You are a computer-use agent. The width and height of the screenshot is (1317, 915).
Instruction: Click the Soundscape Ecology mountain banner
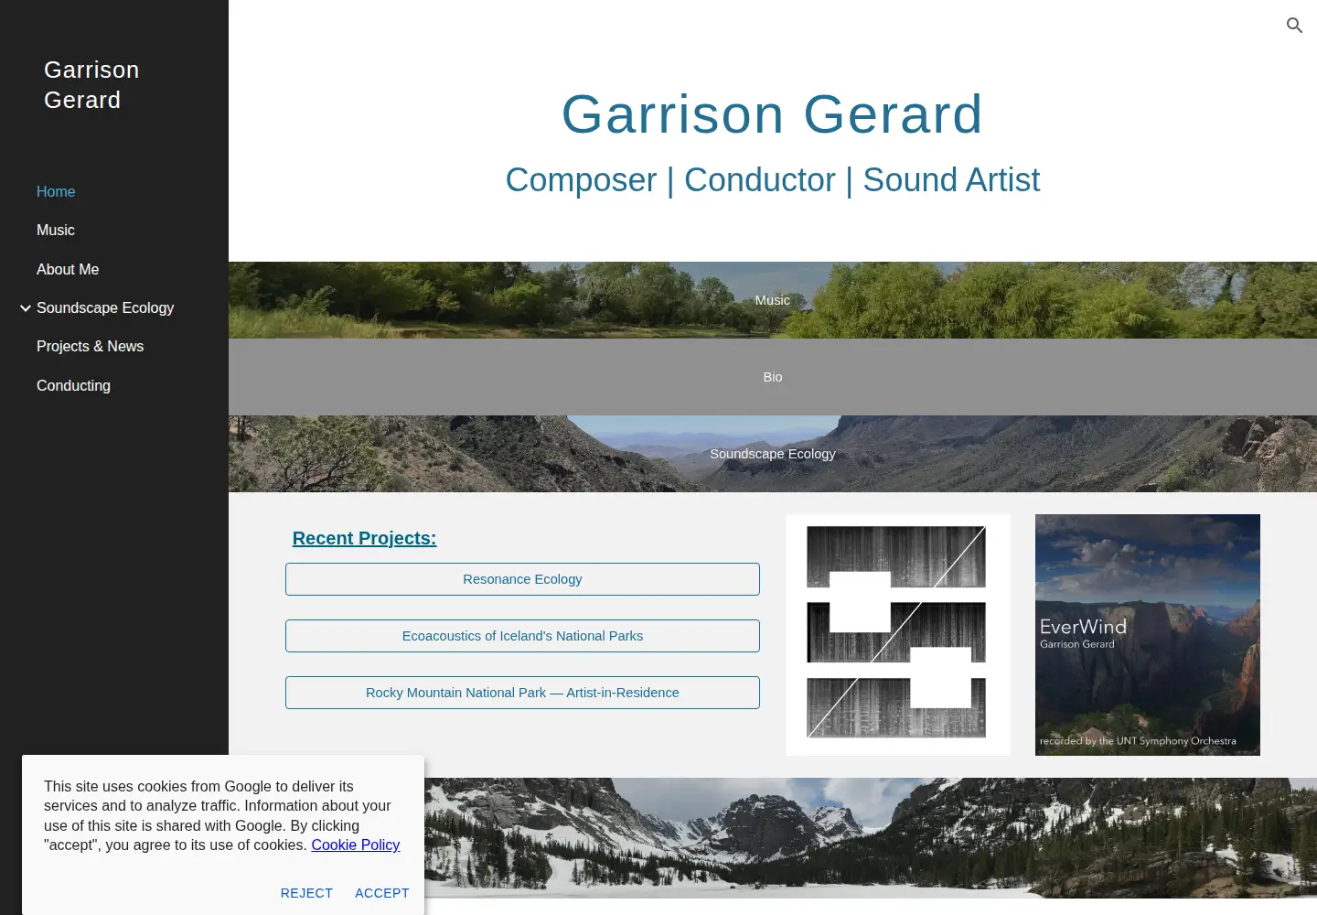point(773,454)
